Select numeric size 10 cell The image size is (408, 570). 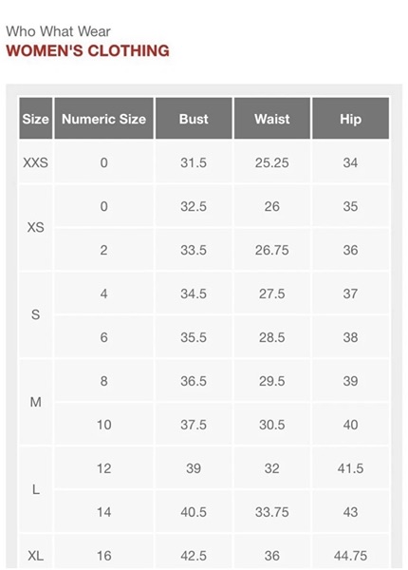tap(103, 425)
